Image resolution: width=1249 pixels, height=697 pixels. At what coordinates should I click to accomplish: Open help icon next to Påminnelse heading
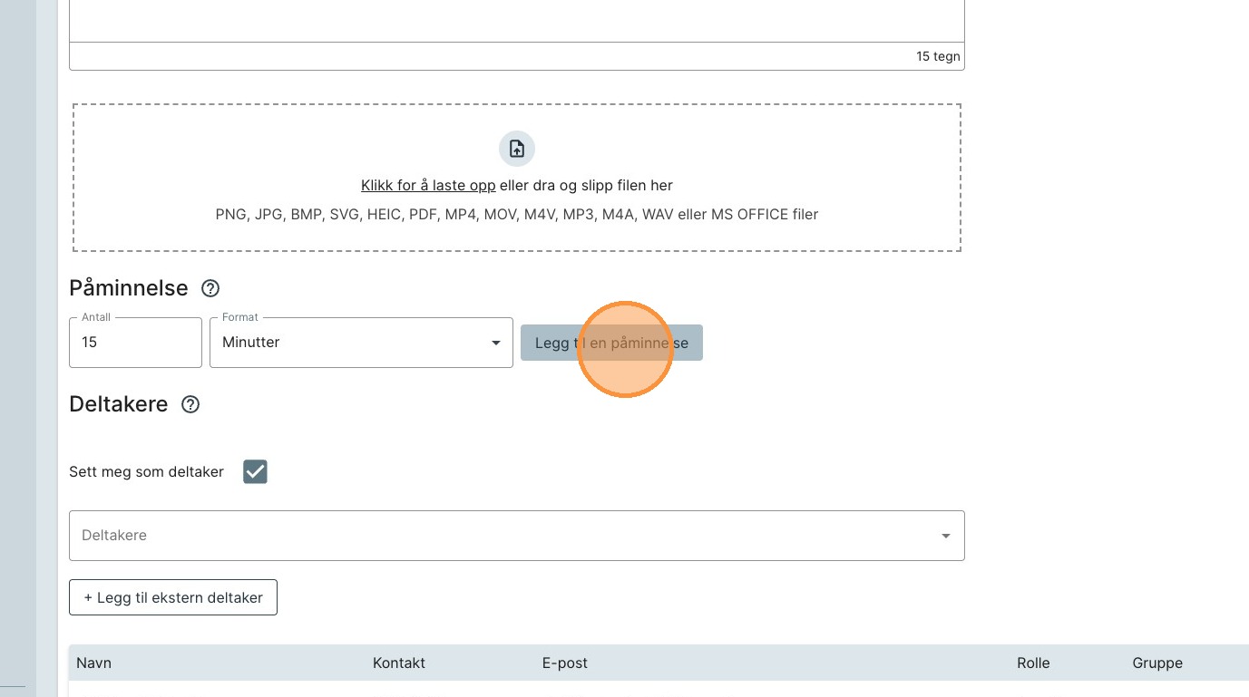click(210, 288)
